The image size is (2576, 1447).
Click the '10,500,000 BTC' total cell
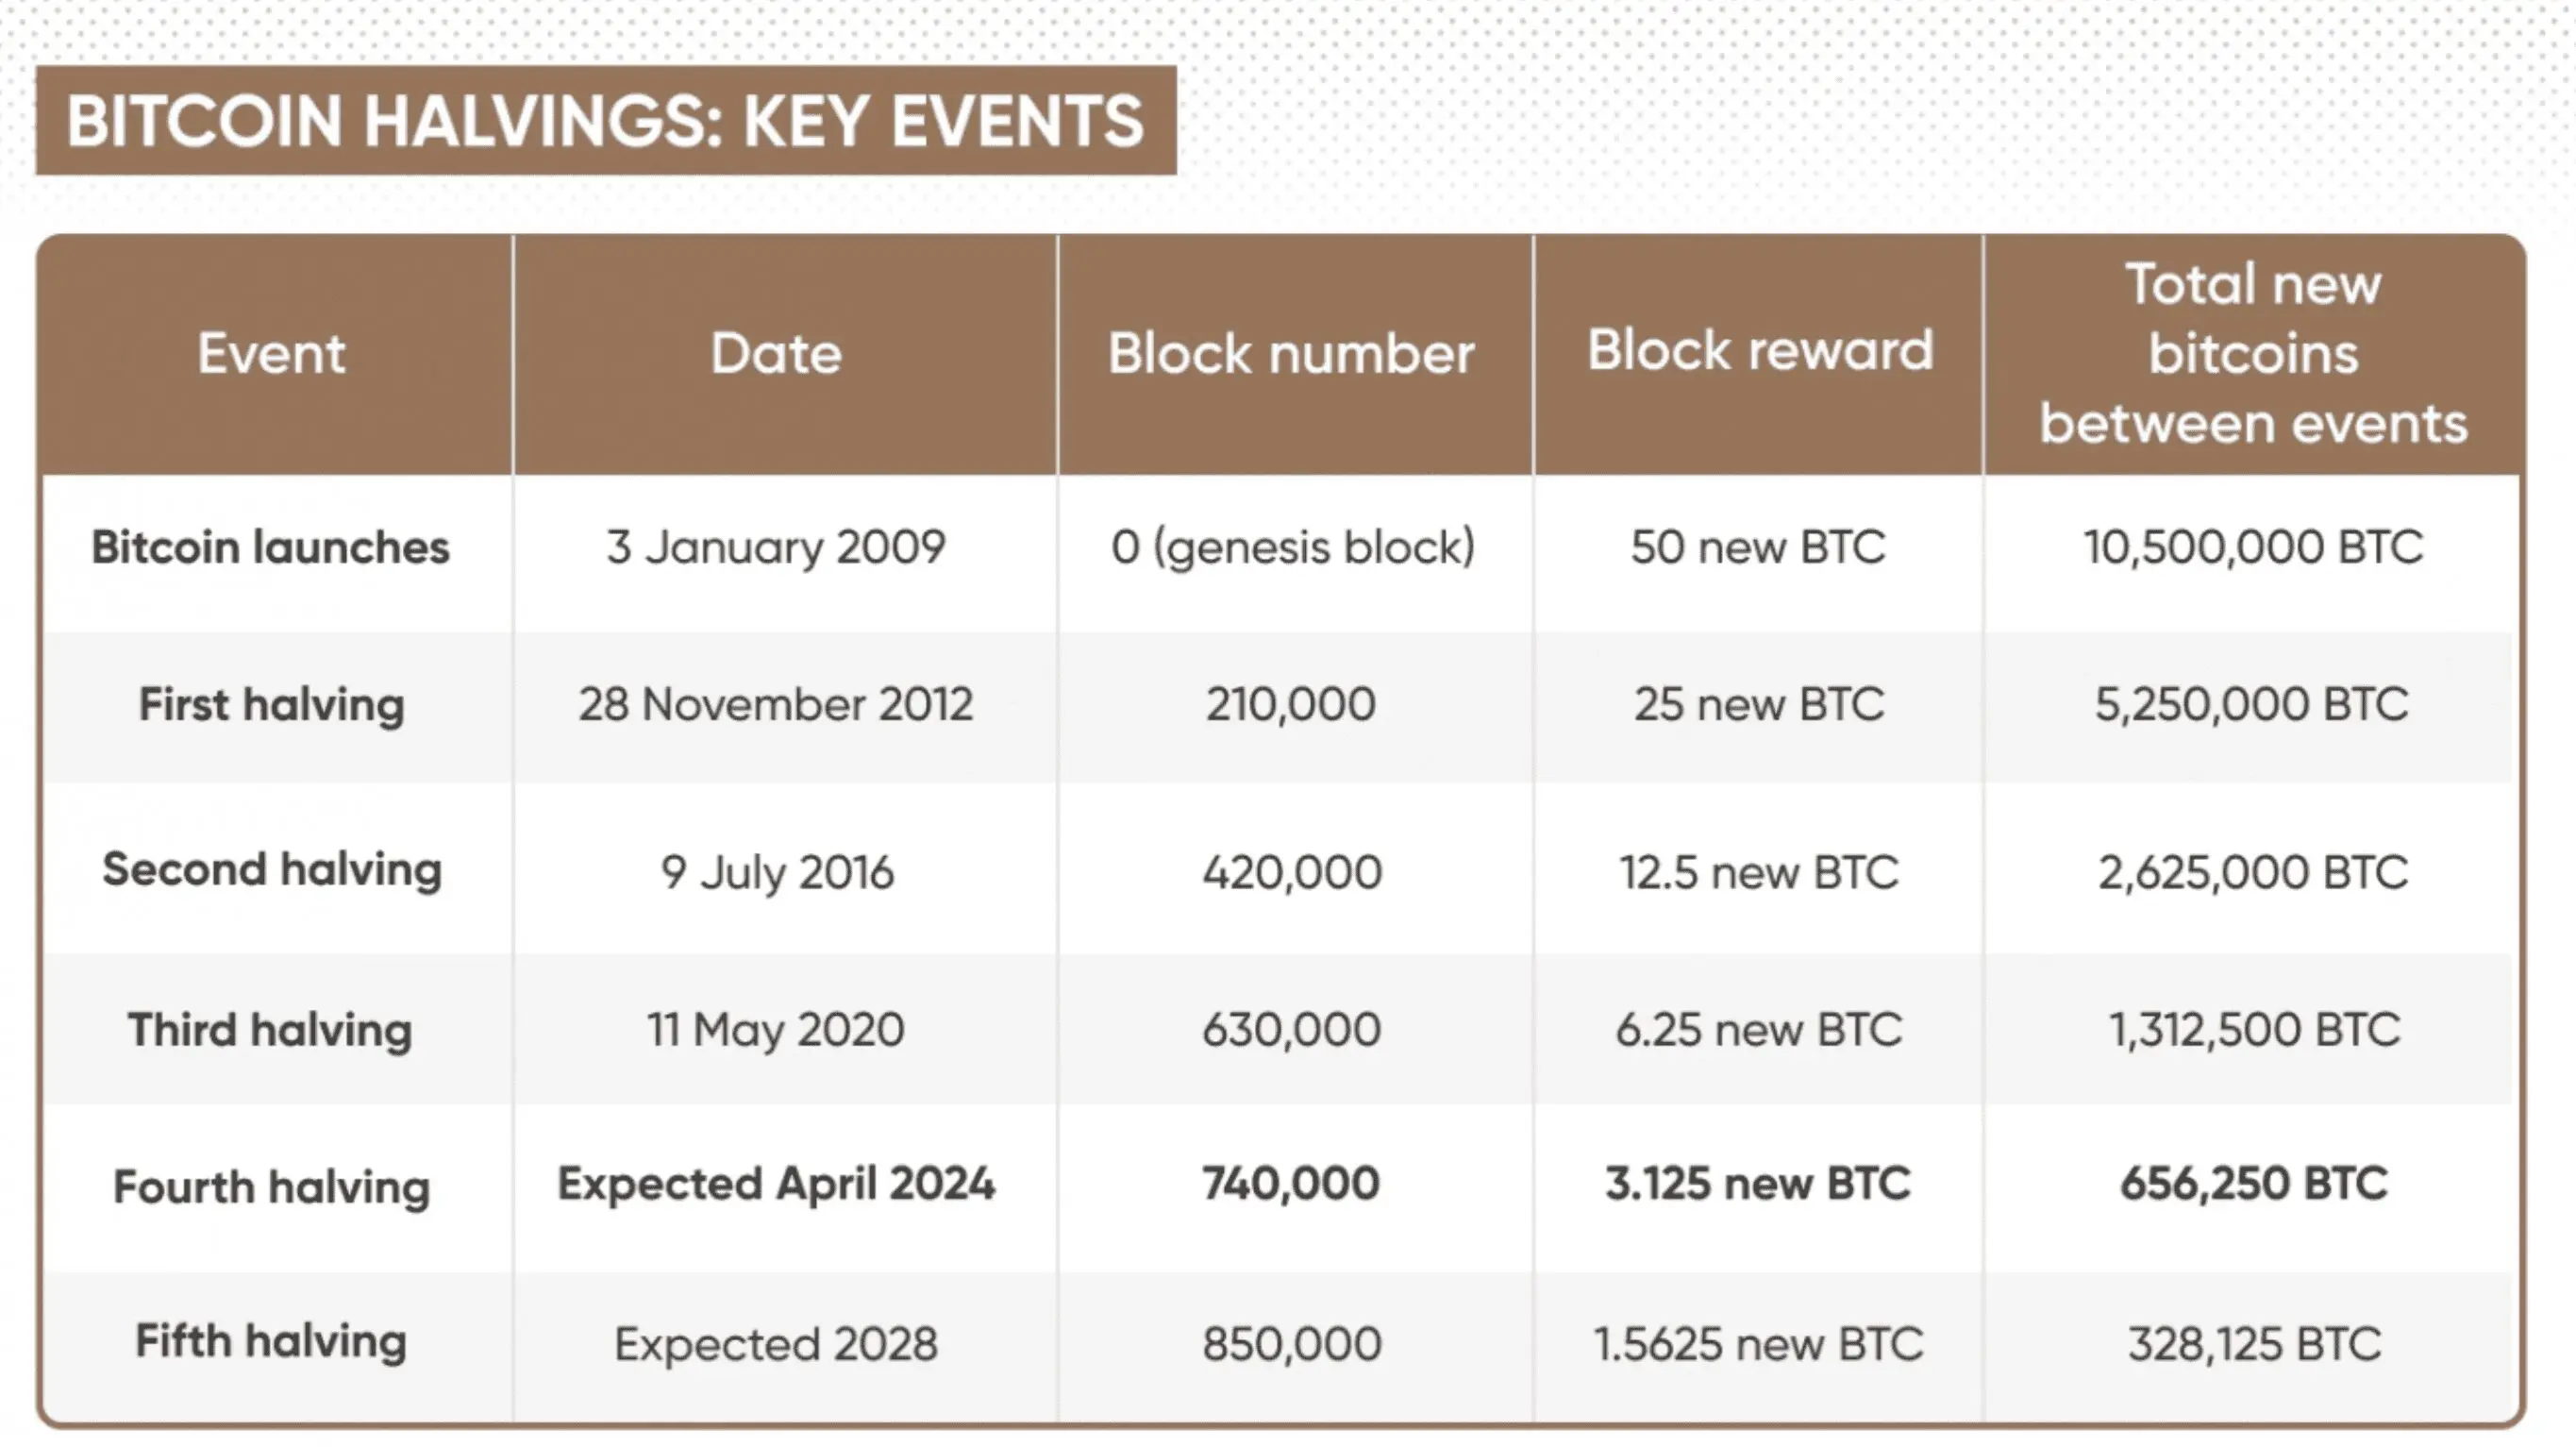click(2253, 547)
